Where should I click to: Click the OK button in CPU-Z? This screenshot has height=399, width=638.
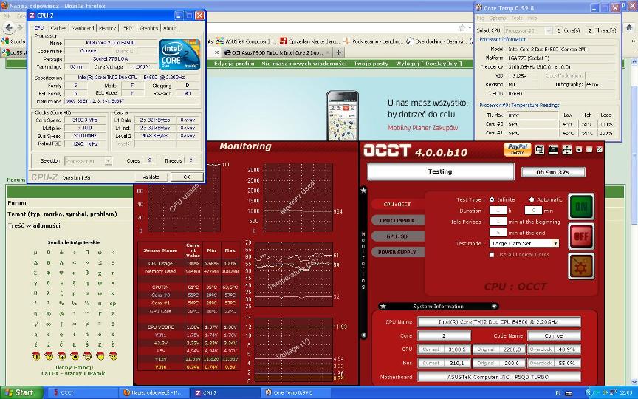coord(187,177)
